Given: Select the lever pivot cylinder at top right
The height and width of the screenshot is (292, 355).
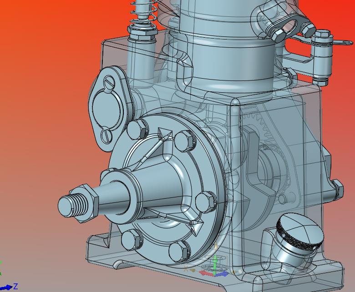Looking at the screenshot, I should 321,58.
